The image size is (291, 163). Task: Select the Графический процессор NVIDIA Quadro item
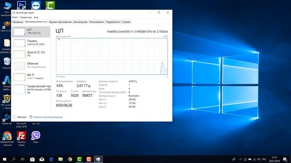(31, 90)
